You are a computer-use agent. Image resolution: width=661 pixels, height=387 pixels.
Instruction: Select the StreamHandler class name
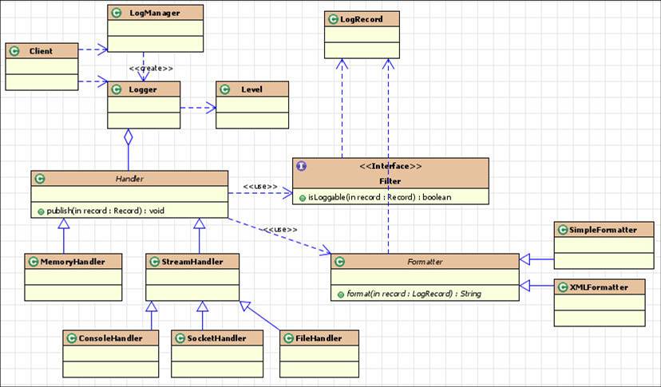click(x=192, y=262)
